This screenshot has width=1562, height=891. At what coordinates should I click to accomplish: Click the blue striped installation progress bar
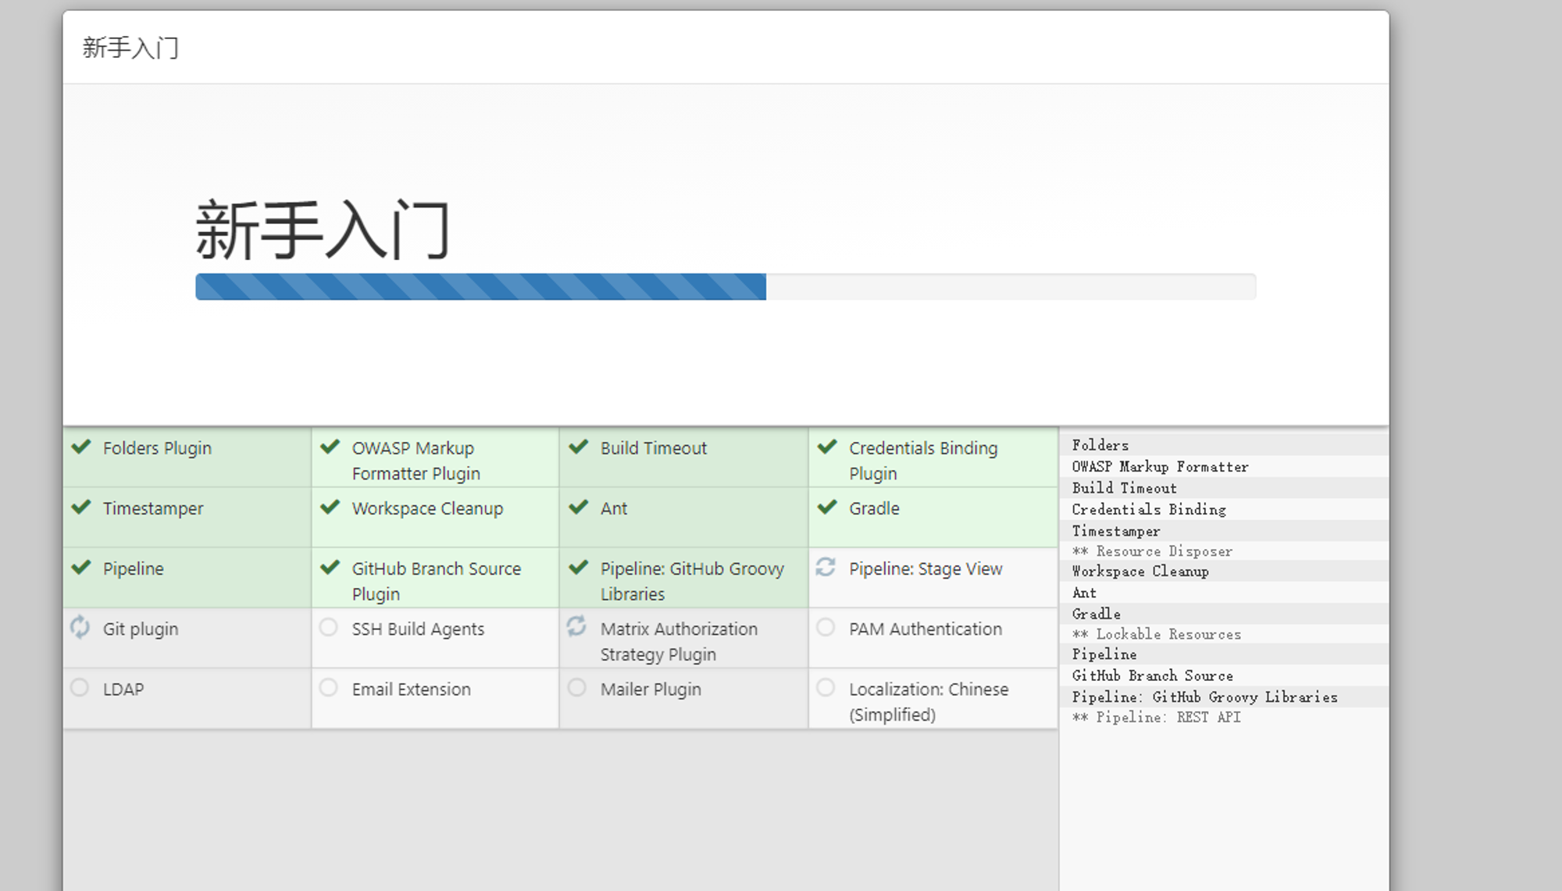pyautogui.click(x=480, y=287)
